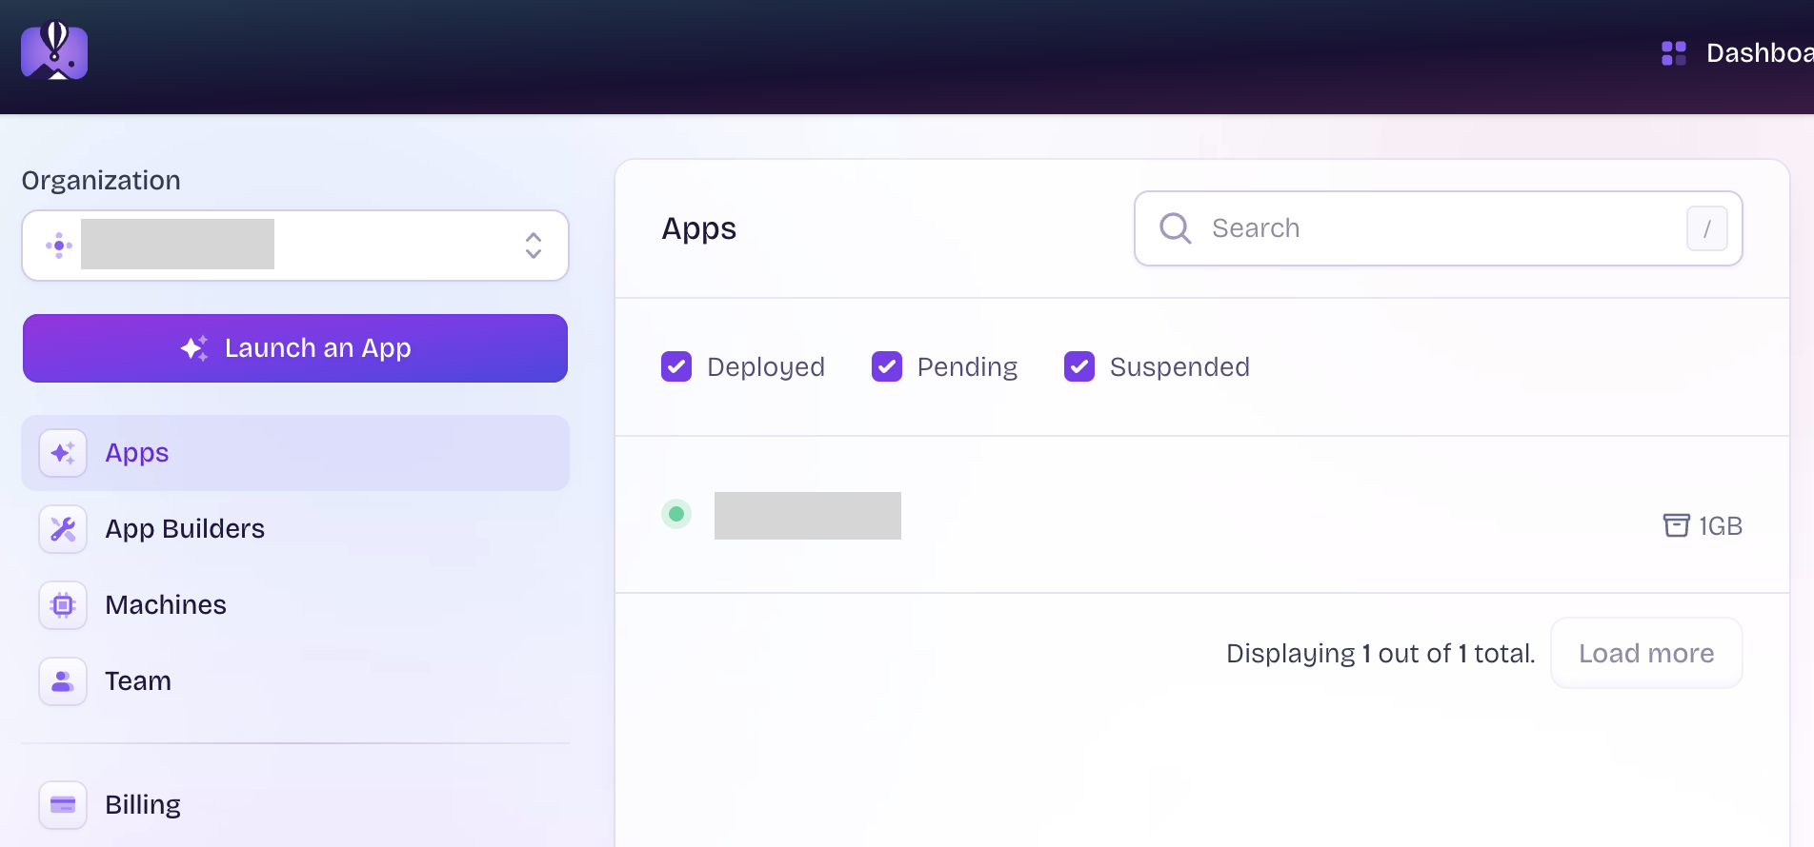Click the organization avatar dots icon
Screen dimensions: 1814x847
tap(59, 246)
